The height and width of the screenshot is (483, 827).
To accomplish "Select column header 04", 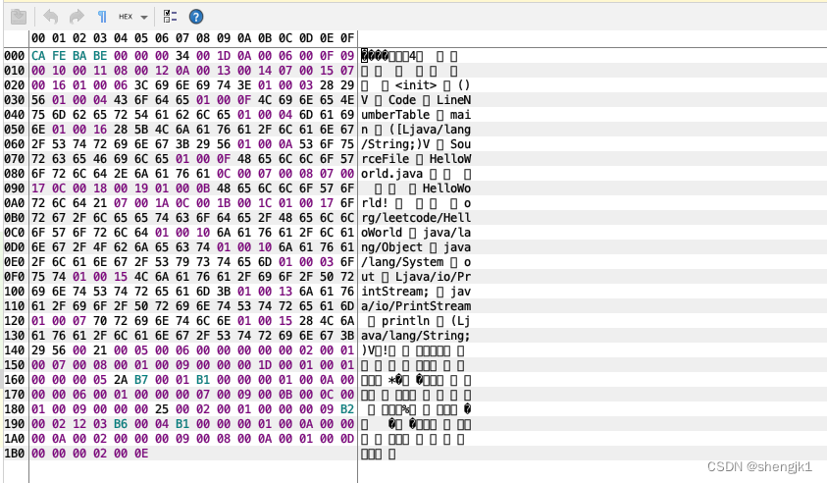I will pos(121,38).
